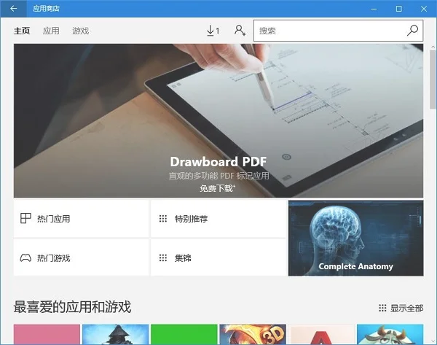Open the 热门游戏 tile
437x345 pixels.
click(81, 257)
